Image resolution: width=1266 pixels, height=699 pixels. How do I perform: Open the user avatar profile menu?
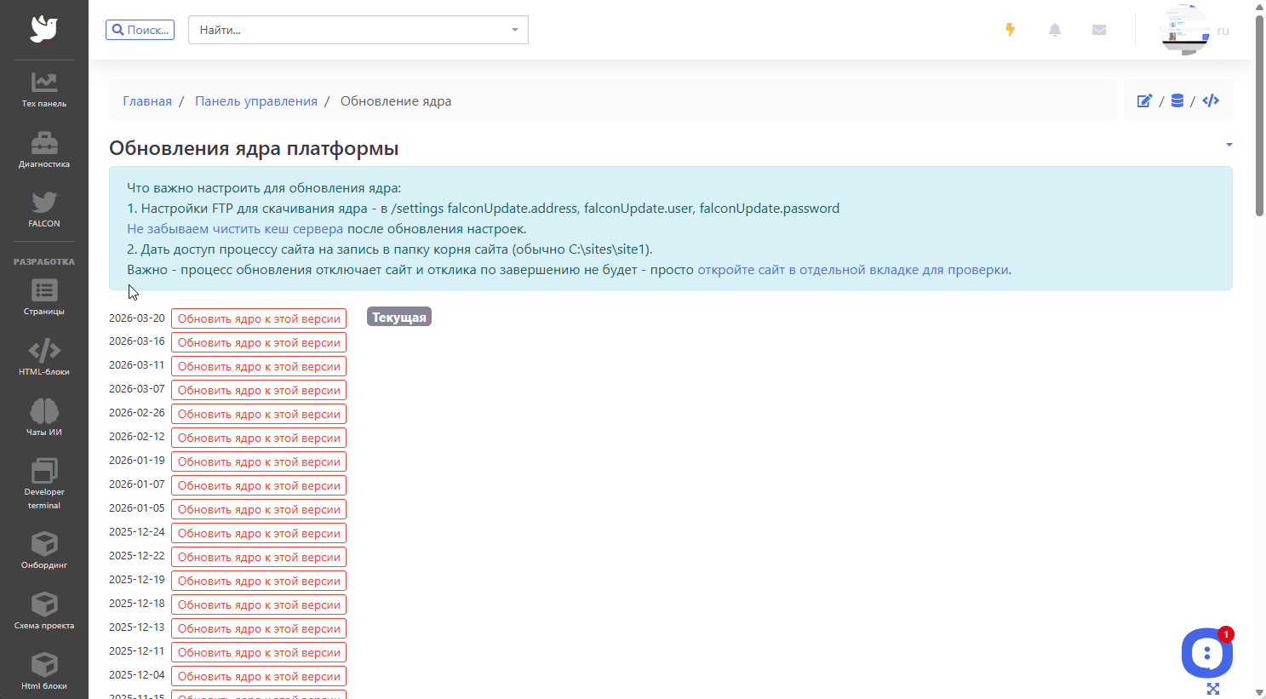pos(1185,31)
